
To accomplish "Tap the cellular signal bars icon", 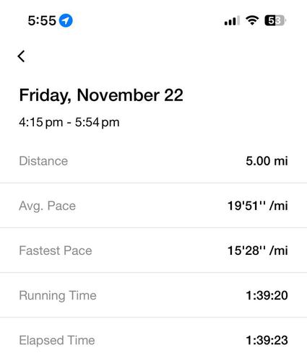I will tap(232, 20).
